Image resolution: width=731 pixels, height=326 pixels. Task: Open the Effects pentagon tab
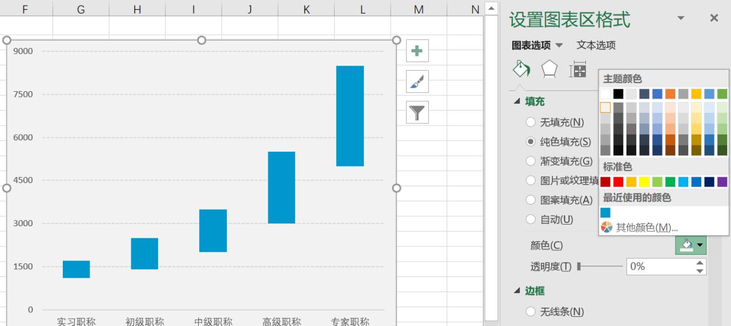pos(549,69)
